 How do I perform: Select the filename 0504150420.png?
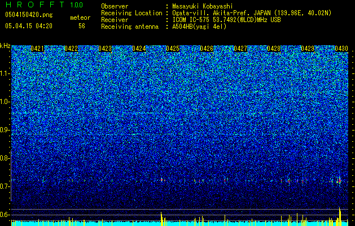[x=29, y=15]
